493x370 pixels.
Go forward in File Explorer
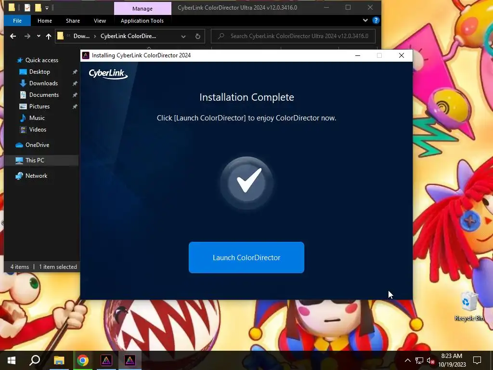pos(27,36)
